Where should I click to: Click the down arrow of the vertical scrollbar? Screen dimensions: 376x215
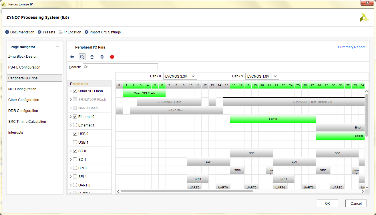(x=367, y=187)
